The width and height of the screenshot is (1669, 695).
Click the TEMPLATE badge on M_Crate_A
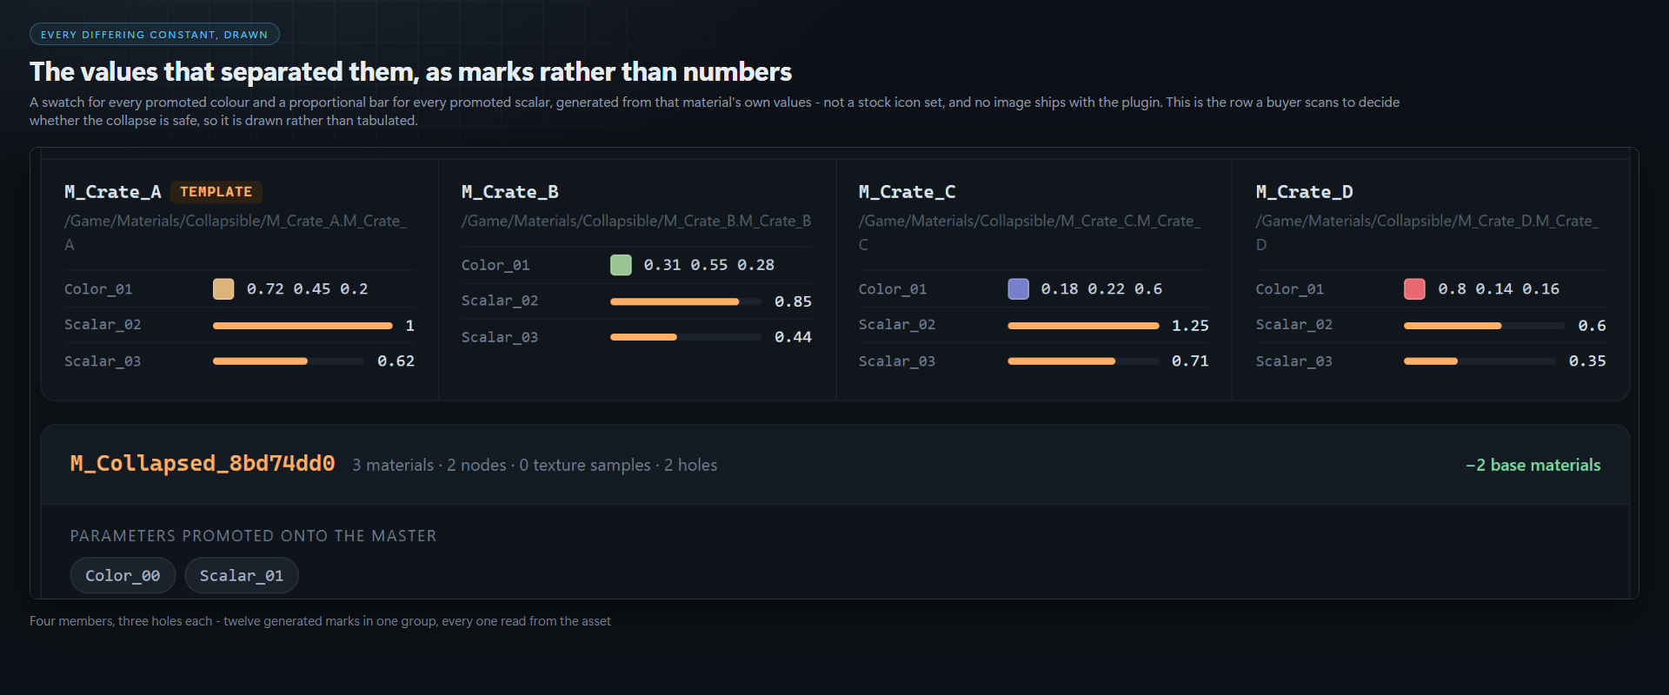(216, 192)
